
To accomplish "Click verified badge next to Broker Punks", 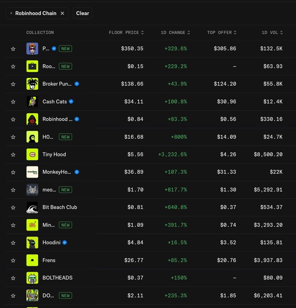I will coord(77,84).
